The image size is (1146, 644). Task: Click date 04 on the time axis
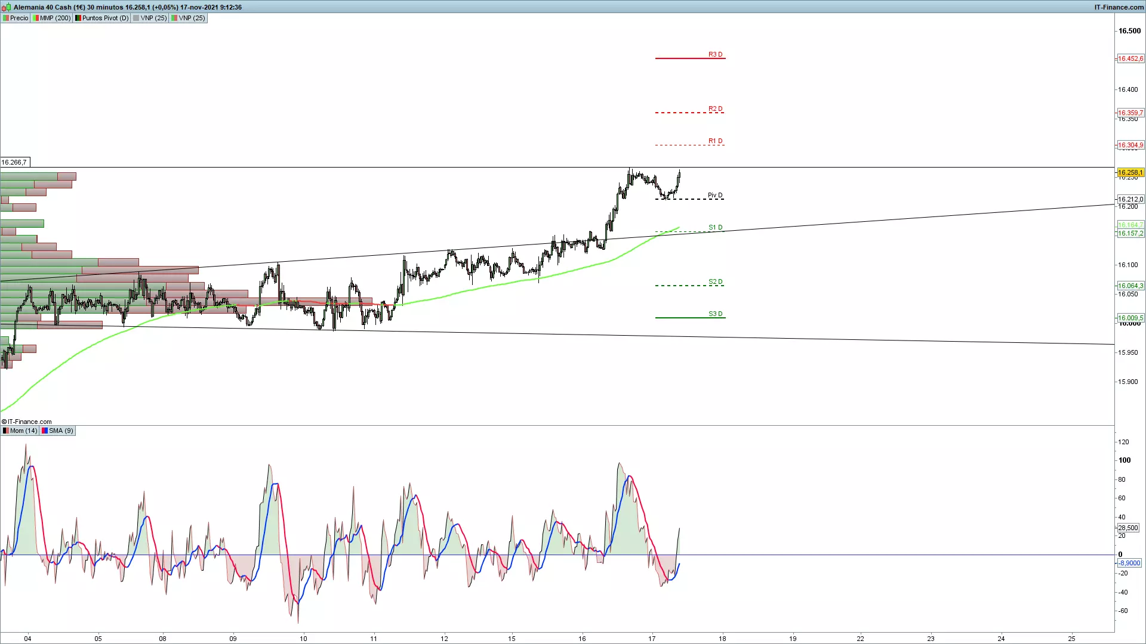point(27,639)
